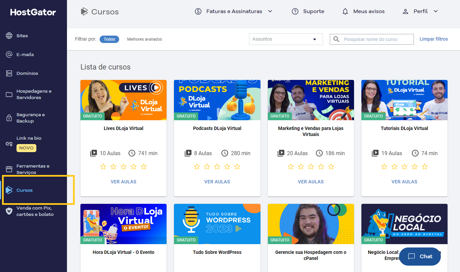Image resolution: width=460 pixels, height=272 pixels.
Task: Open the Tutoriais DLoja Virtual thumbnail
Action: pos(404,100)
